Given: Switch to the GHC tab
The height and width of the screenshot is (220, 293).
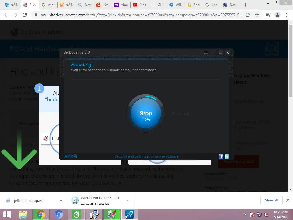Looking at the screenshot, I should (x=158, y=5).
